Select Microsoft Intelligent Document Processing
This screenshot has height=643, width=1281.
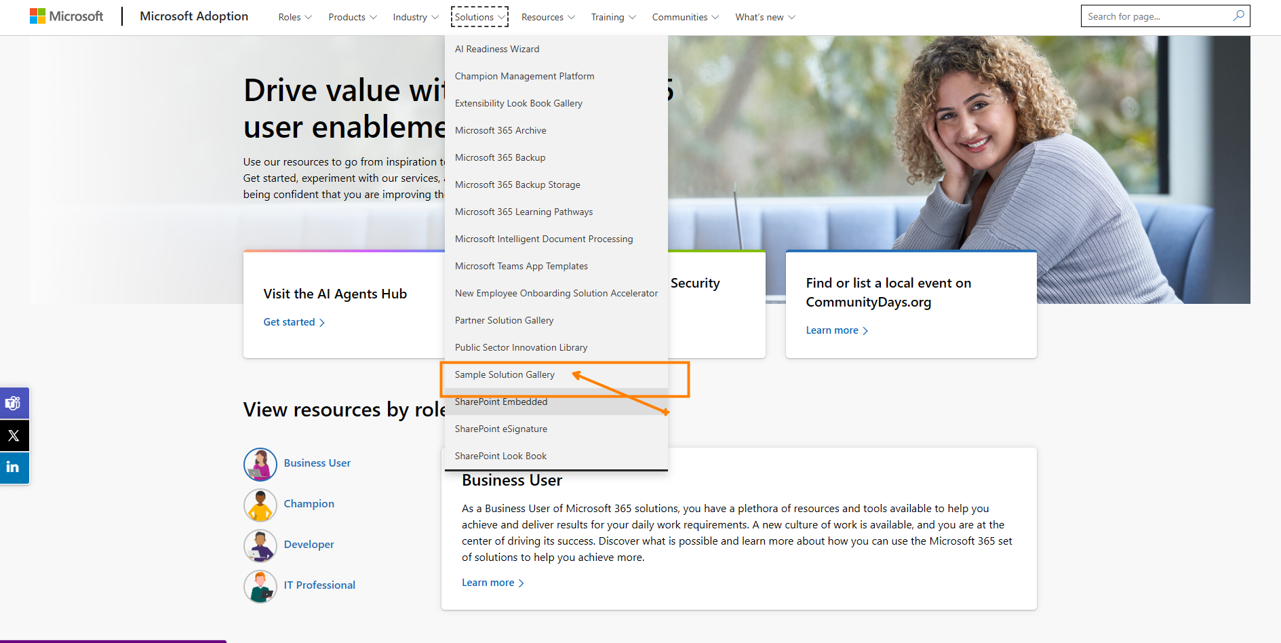click(x=556, y=239)
